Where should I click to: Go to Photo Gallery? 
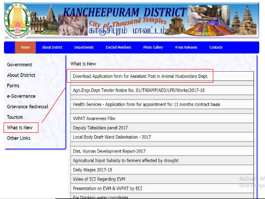tap(153, 47)
